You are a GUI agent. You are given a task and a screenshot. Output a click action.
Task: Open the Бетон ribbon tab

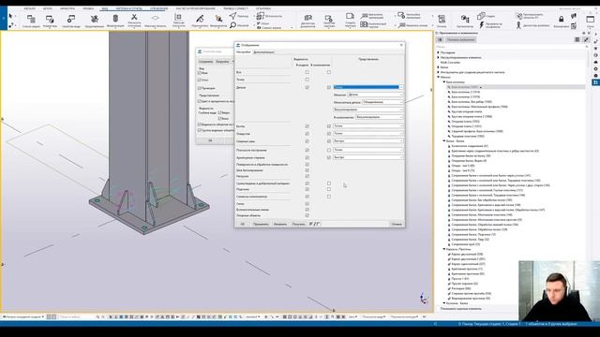click(x=48, y=8)
